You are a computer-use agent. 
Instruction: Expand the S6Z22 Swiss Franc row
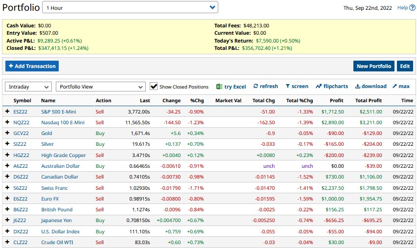(7, 188)
